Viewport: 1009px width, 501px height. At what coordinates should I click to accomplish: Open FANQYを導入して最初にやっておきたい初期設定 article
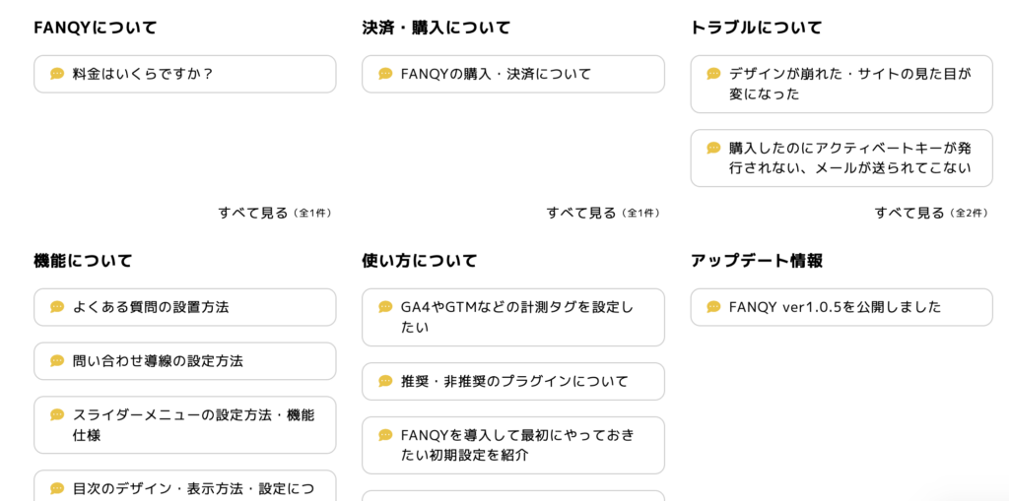pos(517,445)
